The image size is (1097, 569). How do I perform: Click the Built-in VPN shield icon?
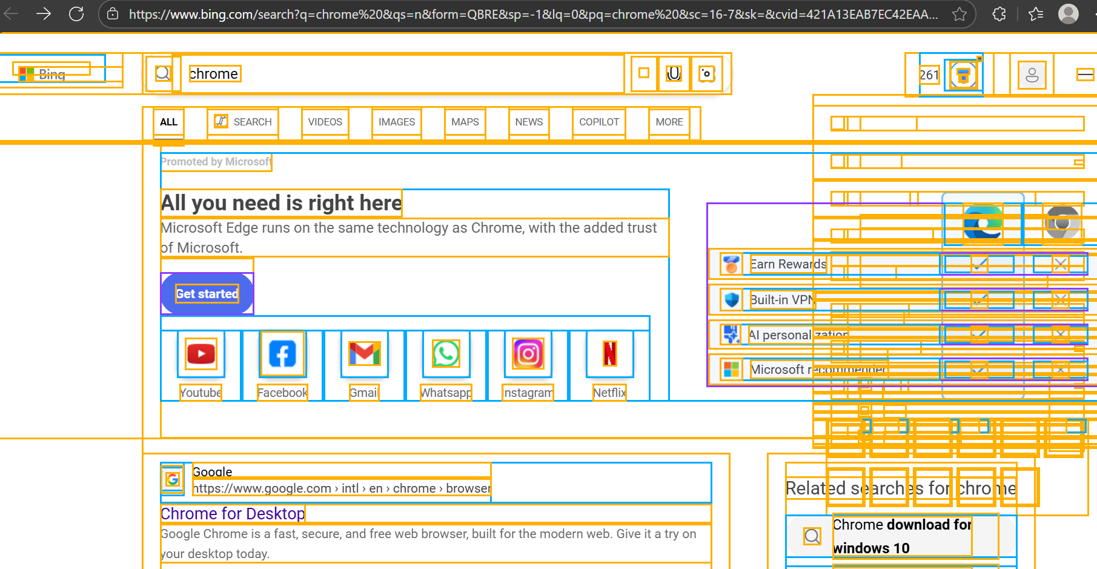click(731, 299)
